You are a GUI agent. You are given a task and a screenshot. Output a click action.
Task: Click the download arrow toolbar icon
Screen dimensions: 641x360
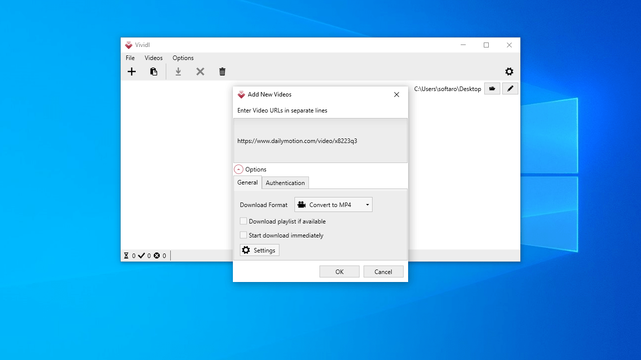tap(178, 71)
